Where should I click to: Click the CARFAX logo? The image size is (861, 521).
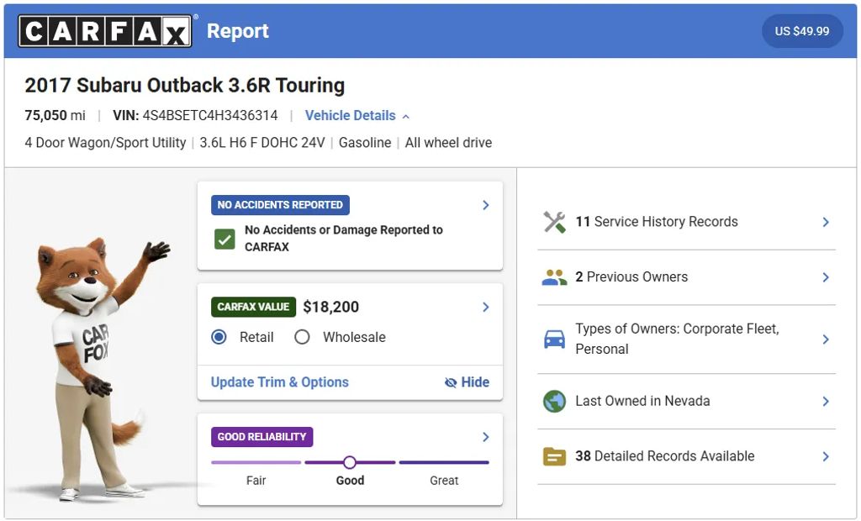[x=105, y=31]
